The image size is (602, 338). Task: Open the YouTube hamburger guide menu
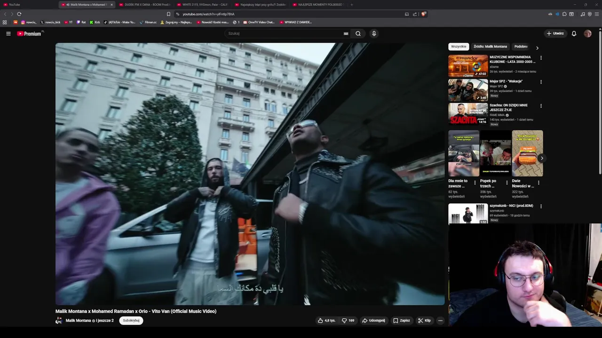(8, 33)
